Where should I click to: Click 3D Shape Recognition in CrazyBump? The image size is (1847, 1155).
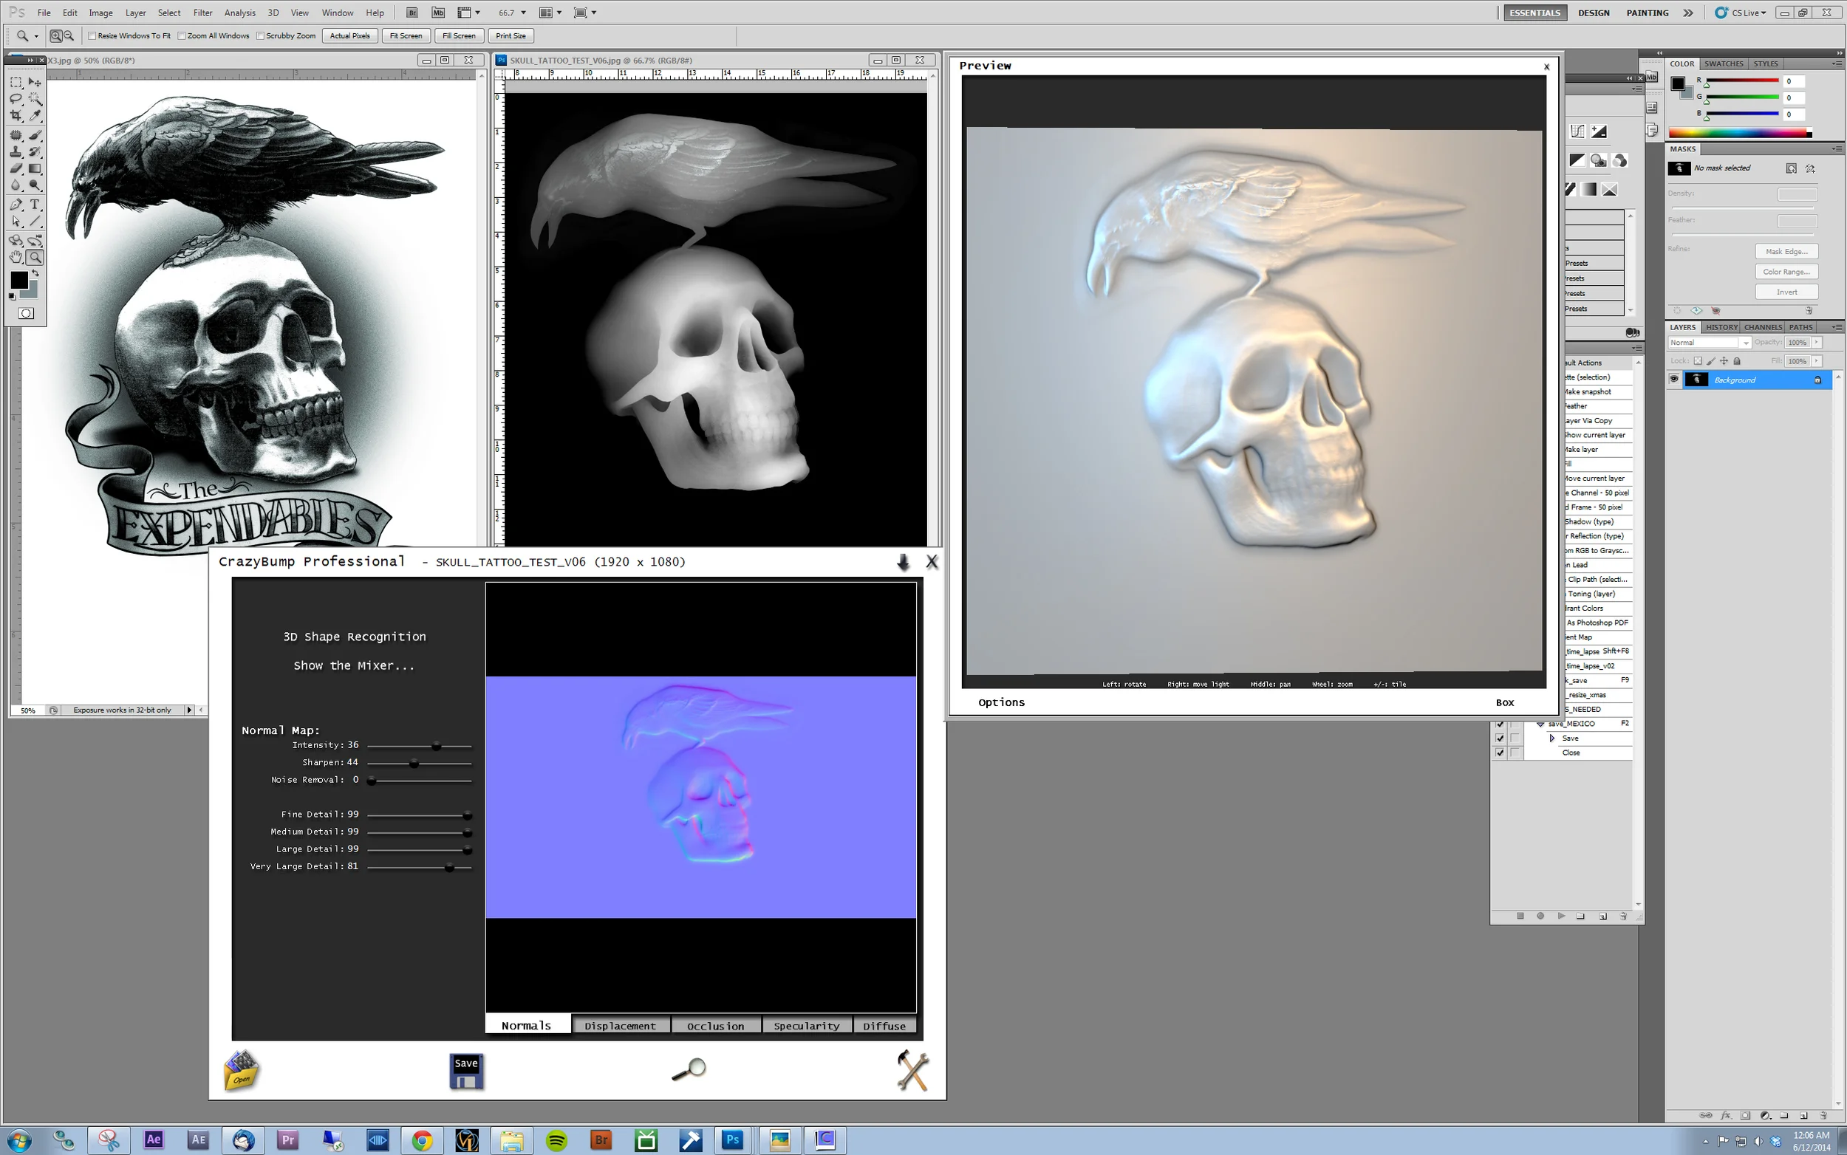[x=355, y=637]
